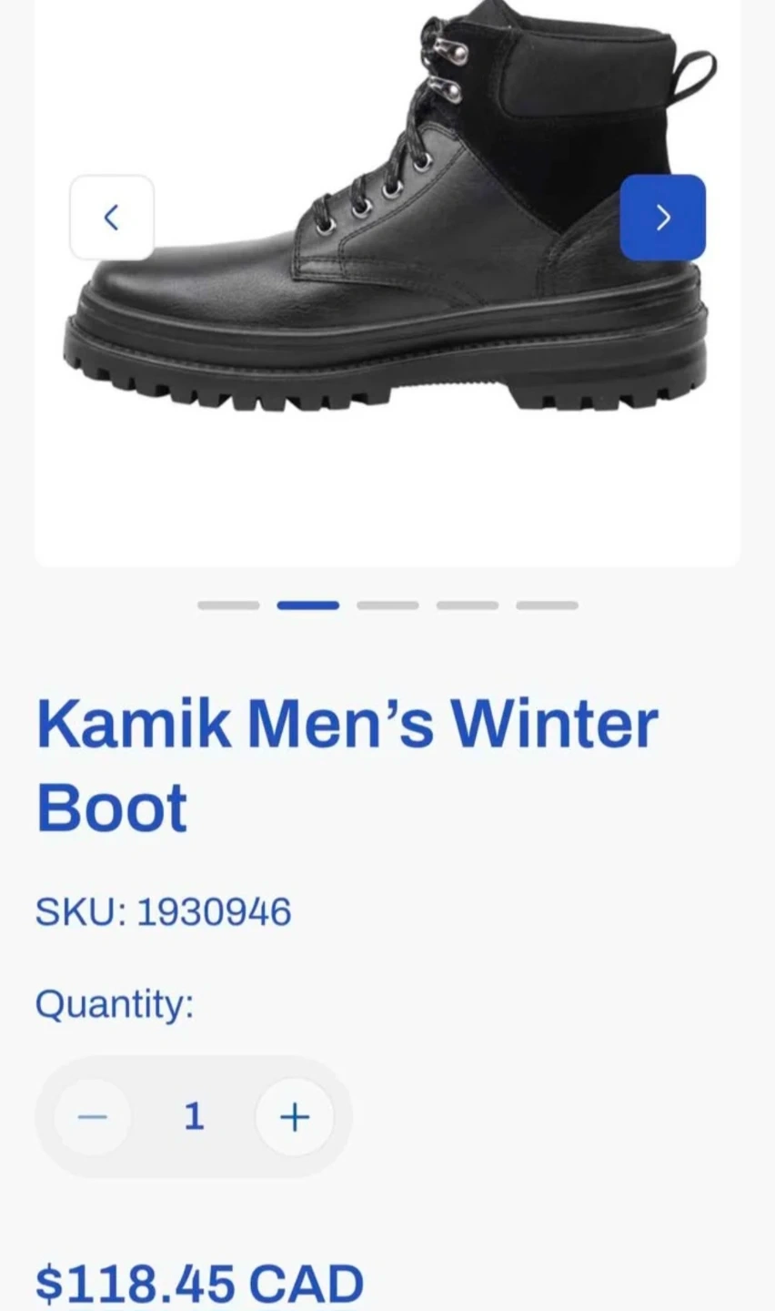Screen dimensions: 775x1311
Task: Show the fourth carousel slide indicator
Action: click(468, 605)
